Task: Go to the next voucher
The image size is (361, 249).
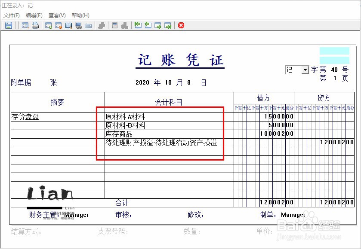Action: tap(157, 25)
